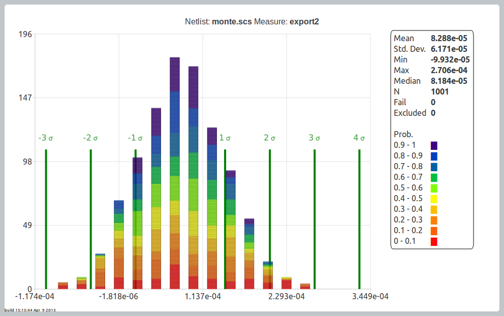The width and height of the screenshot is (504, 316).
Task: Click the 3 σ green marker line
Action: [314, 218]
